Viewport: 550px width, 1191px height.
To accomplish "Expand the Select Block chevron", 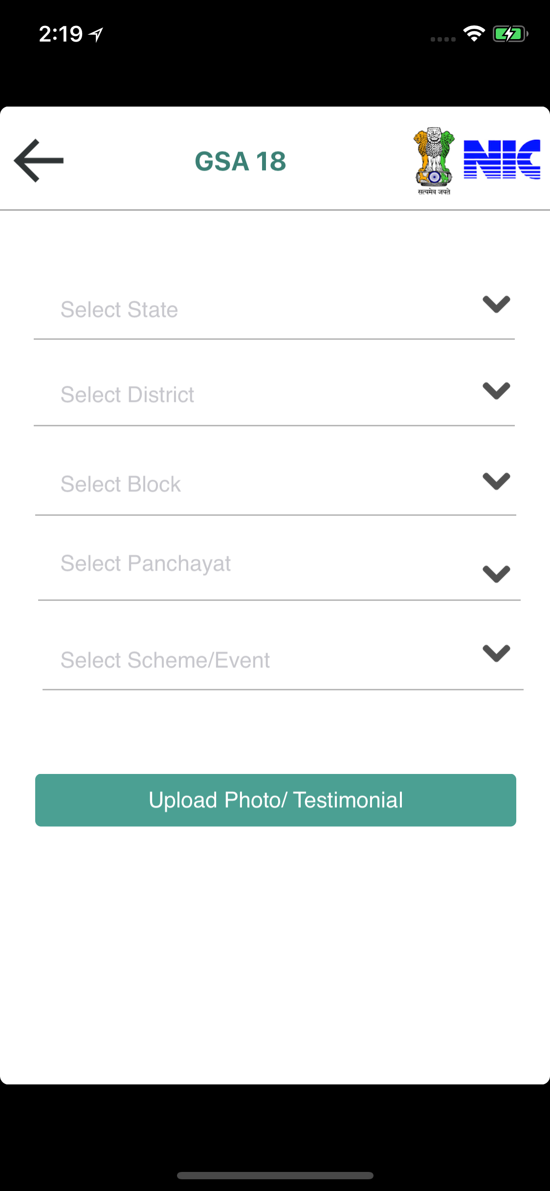I will [496, 481].
